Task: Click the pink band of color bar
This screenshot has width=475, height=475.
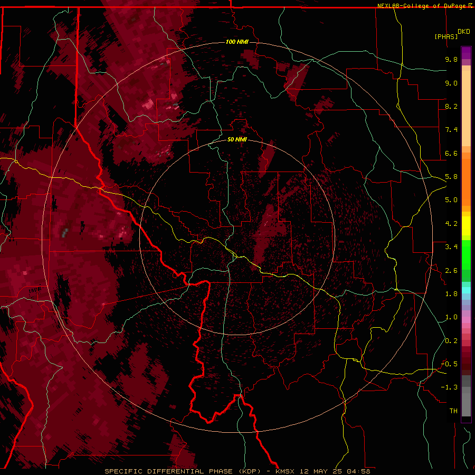Action: 466,320
